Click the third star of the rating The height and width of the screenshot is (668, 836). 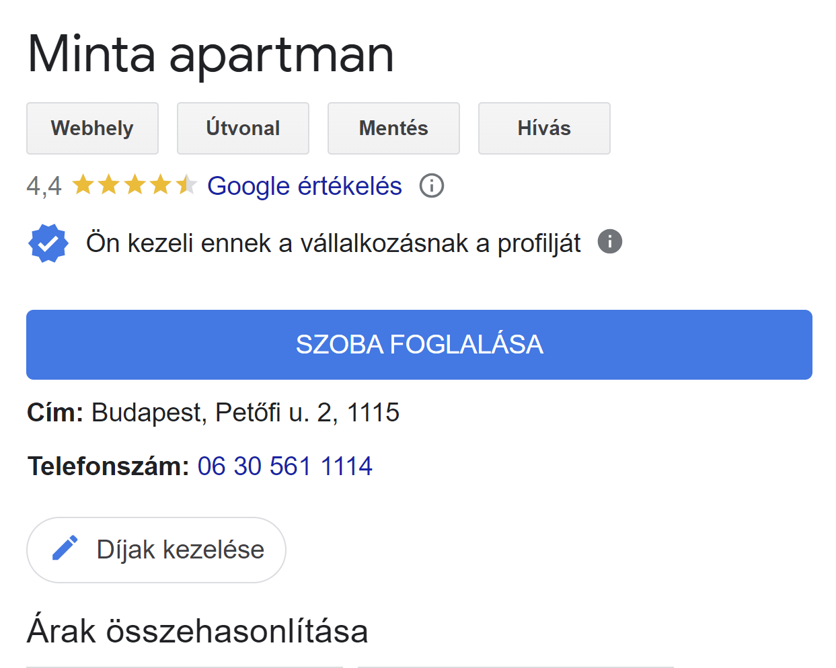[134, 186]
